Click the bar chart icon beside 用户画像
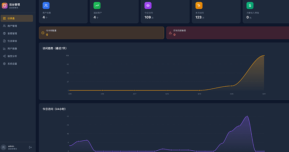Screen dimensions: 289x152 point(4,49)
